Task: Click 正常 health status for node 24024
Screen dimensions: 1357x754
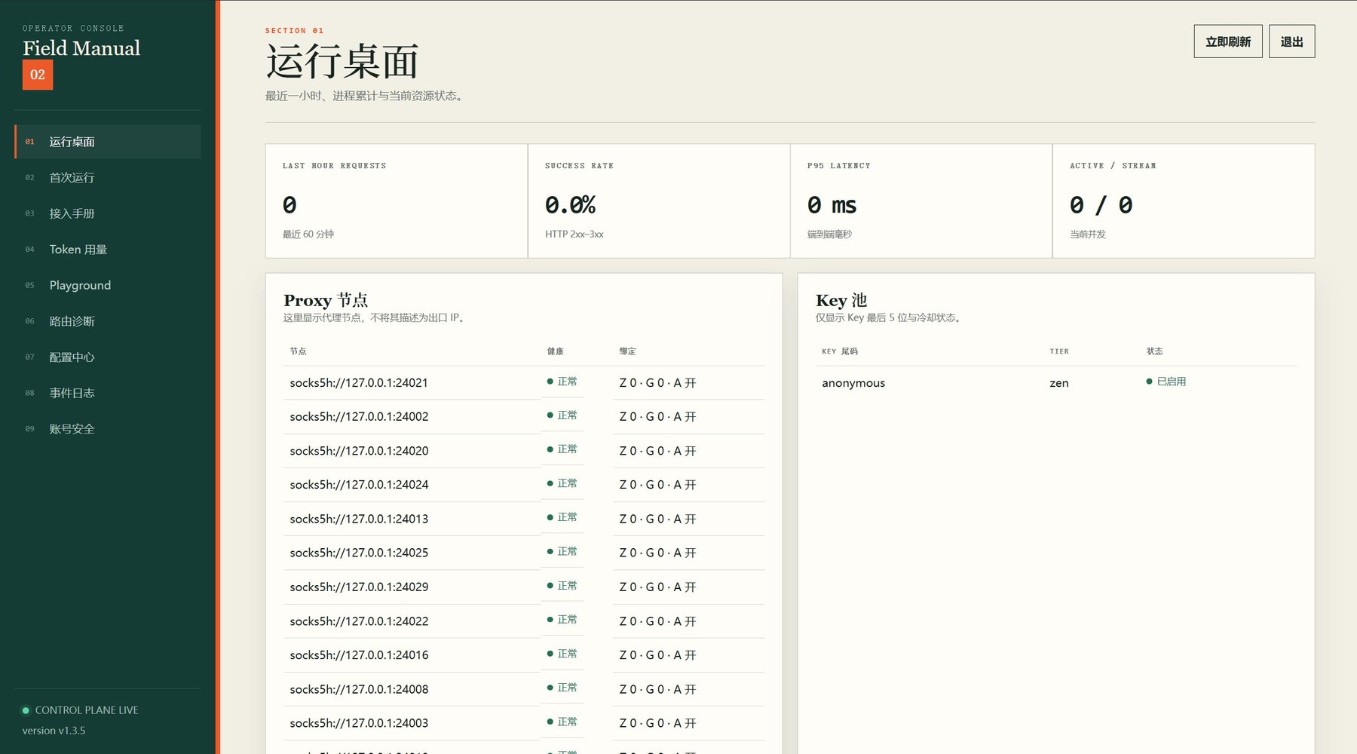Action: (x=562, y=483)
